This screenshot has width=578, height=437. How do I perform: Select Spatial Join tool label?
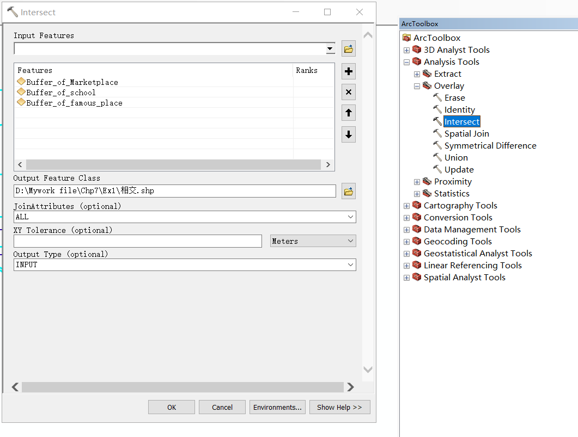tap(467, 134)
